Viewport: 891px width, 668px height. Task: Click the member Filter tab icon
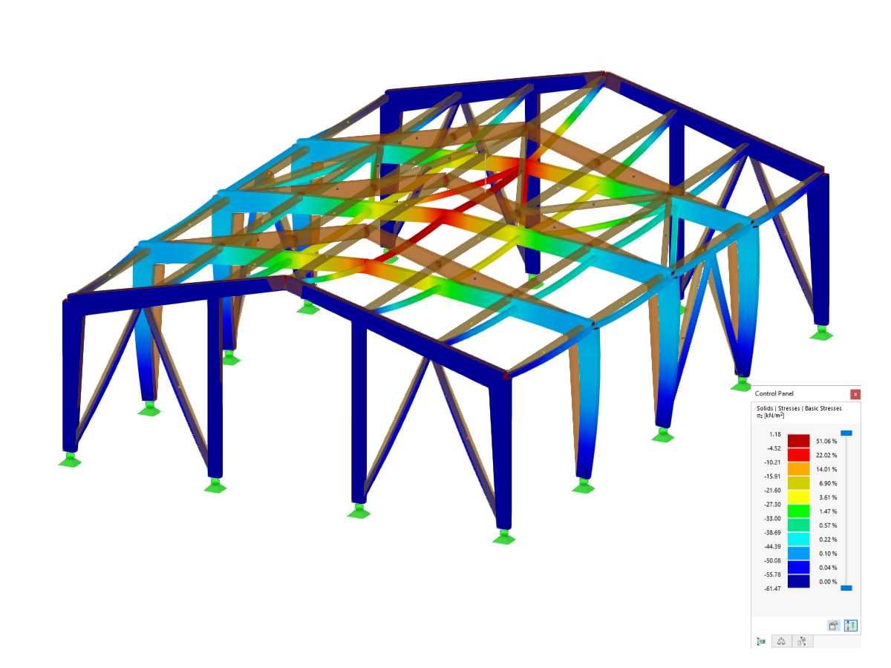pos(802,641)
